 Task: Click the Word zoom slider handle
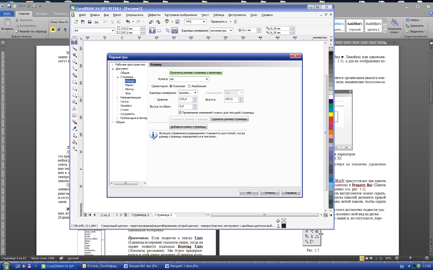pos(411,258)
